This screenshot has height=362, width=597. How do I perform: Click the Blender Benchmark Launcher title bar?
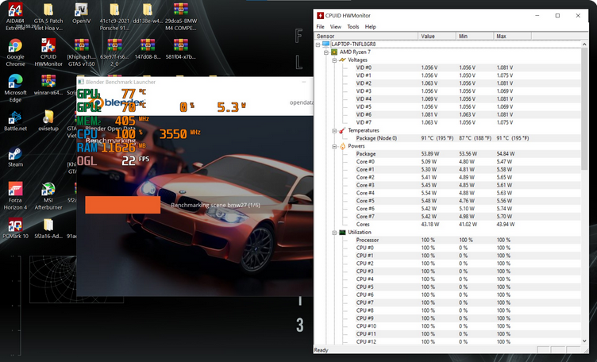(x=195, y=82)
